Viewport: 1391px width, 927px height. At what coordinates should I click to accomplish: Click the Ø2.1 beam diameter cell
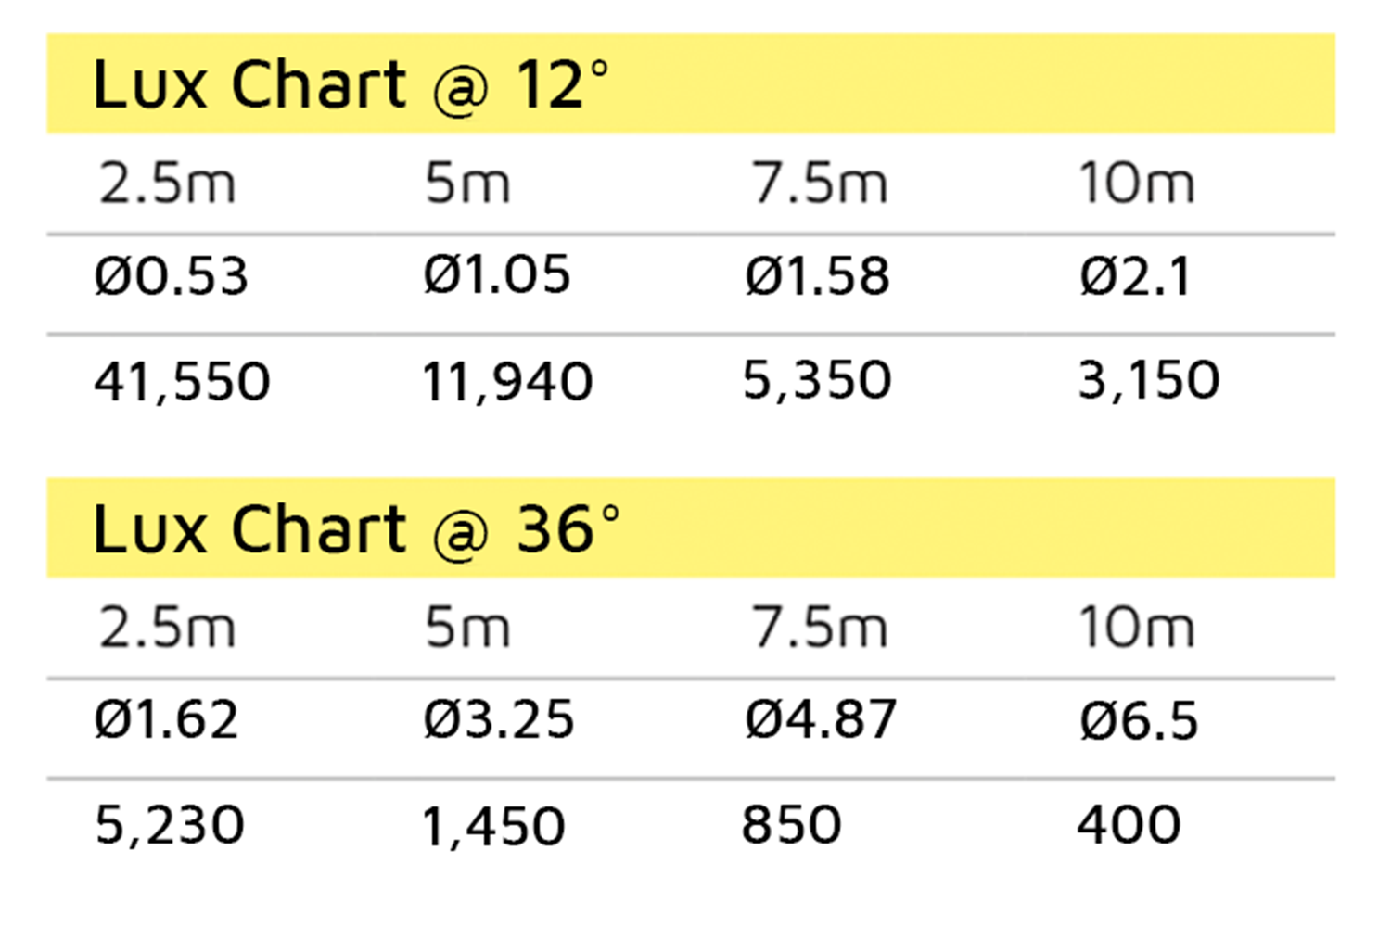(x=1134, y=276)
